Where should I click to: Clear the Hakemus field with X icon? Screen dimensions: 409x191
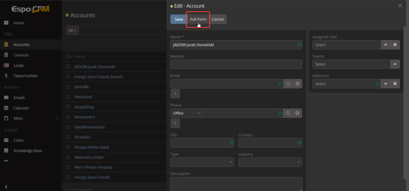point(395,84)
